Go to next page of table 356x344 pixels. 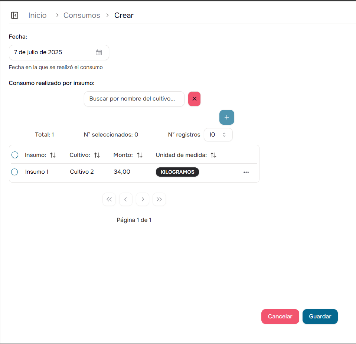143,199
